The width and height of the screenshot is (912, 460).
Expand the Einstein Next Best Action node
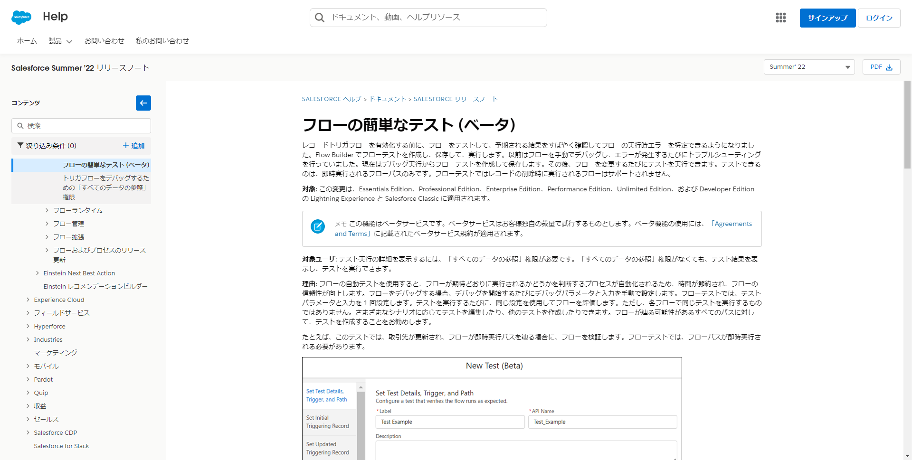[x=38, y=273]
